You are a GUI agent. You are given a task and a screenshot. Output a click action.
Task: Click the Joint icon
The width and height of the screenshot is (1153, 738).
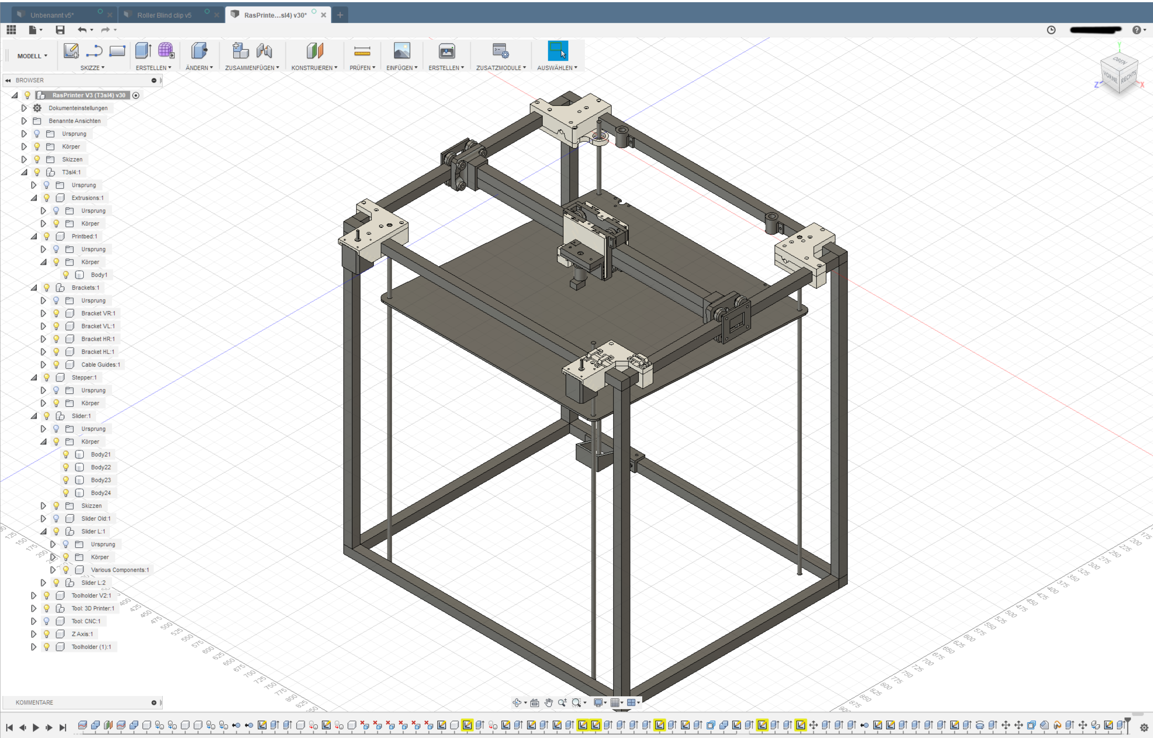pyautogui.click(x=264, y=51)
